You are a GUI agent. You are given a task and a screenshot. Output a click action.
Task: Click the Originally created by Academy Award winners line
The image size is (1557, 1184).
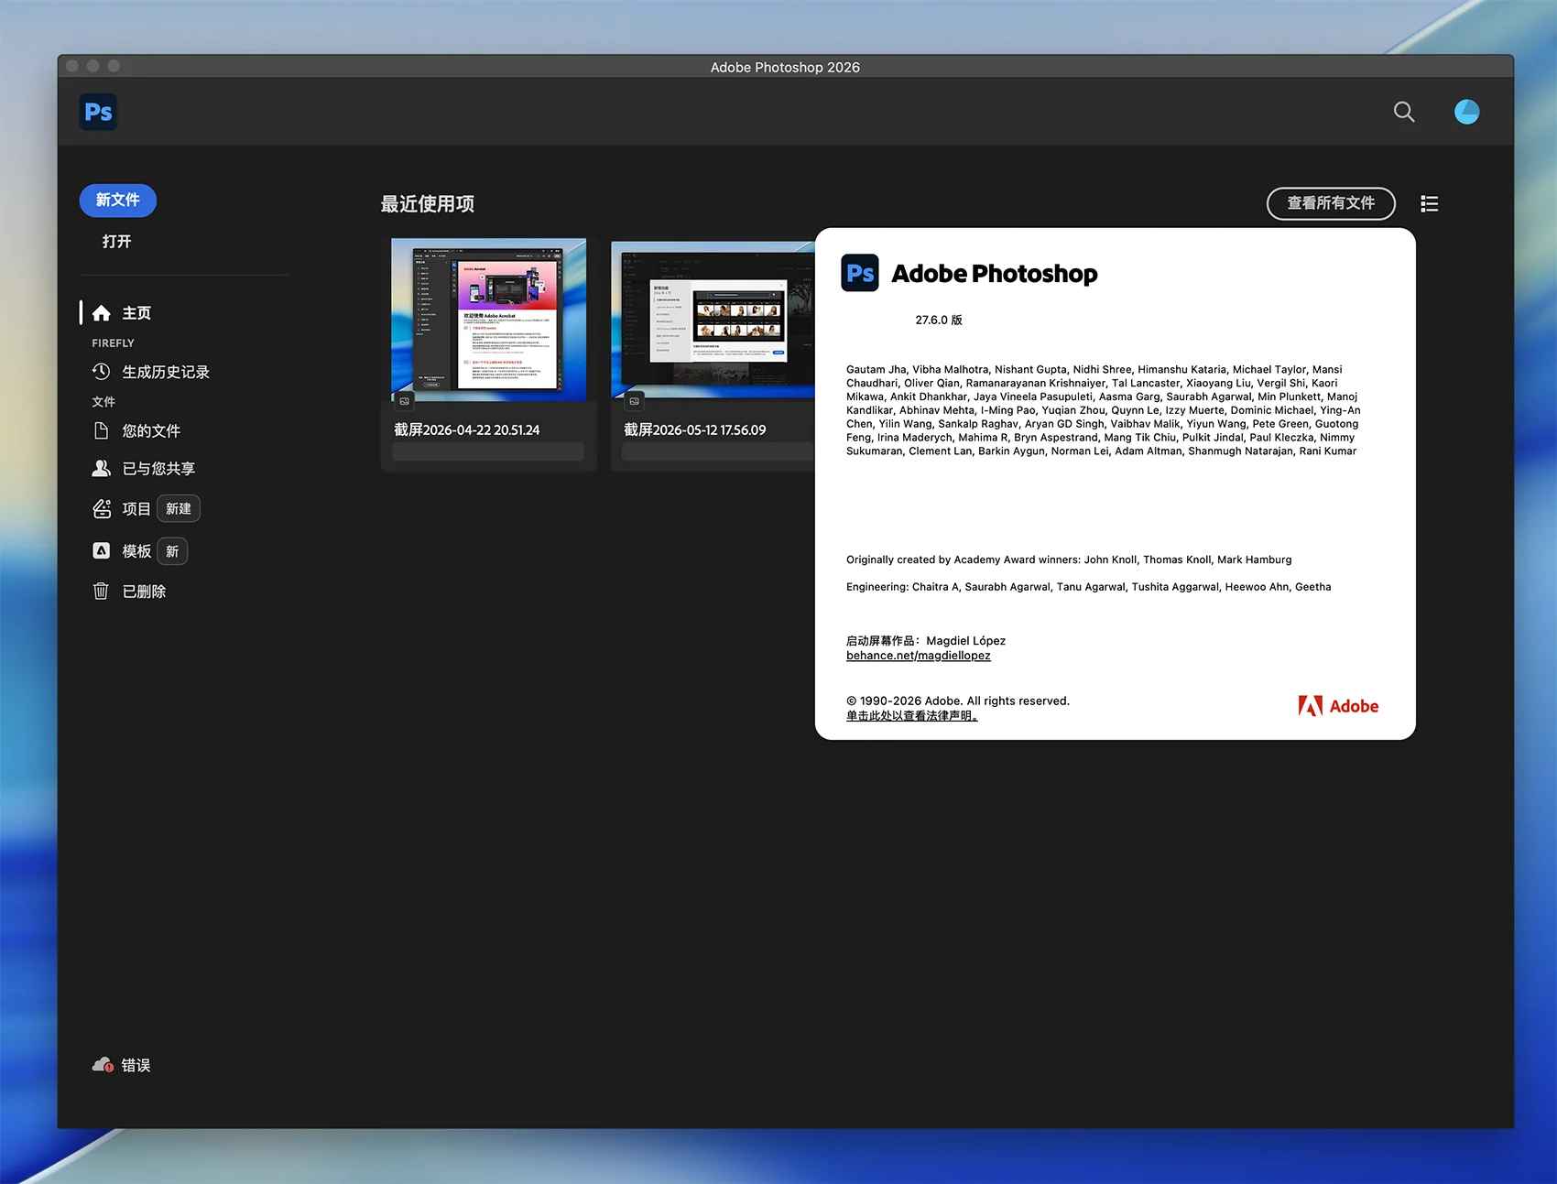pyautogui.click(x=1069, y=559)
